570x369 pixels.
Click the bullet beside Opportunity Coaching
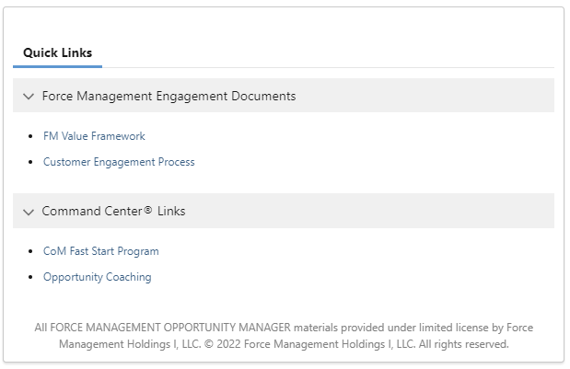coord(32,277)
